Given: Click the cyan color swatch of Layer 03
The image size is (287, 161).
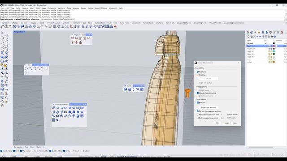Looking at the screenshot, I should click(274, 51).
